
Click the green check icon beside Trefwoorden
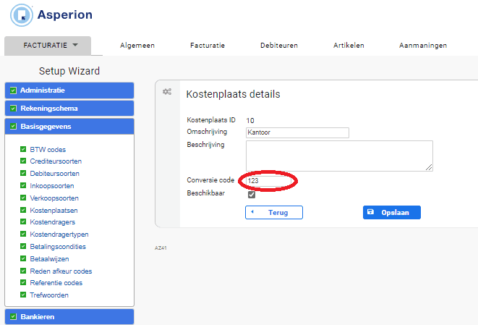point(23,295)
